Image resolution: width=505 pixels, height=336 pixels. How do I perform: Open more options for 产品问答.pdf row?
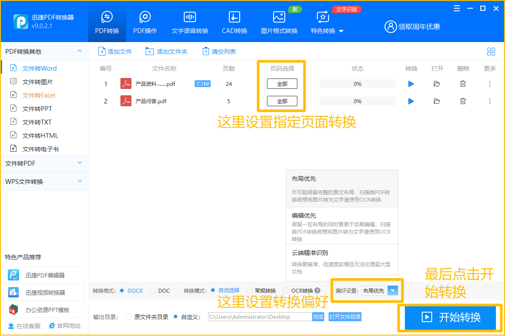pos(489,101)
